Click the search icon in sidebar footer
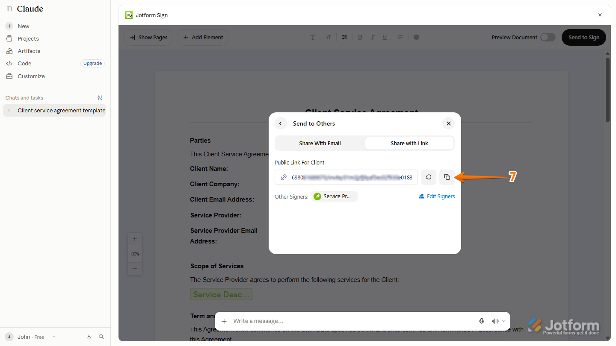Viewport: 616px width, 346px height. coord(101,337)
